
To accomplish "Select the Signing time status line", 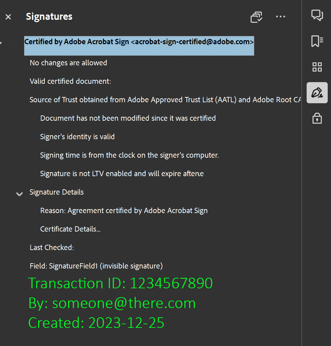I will (x=129, y=155).
